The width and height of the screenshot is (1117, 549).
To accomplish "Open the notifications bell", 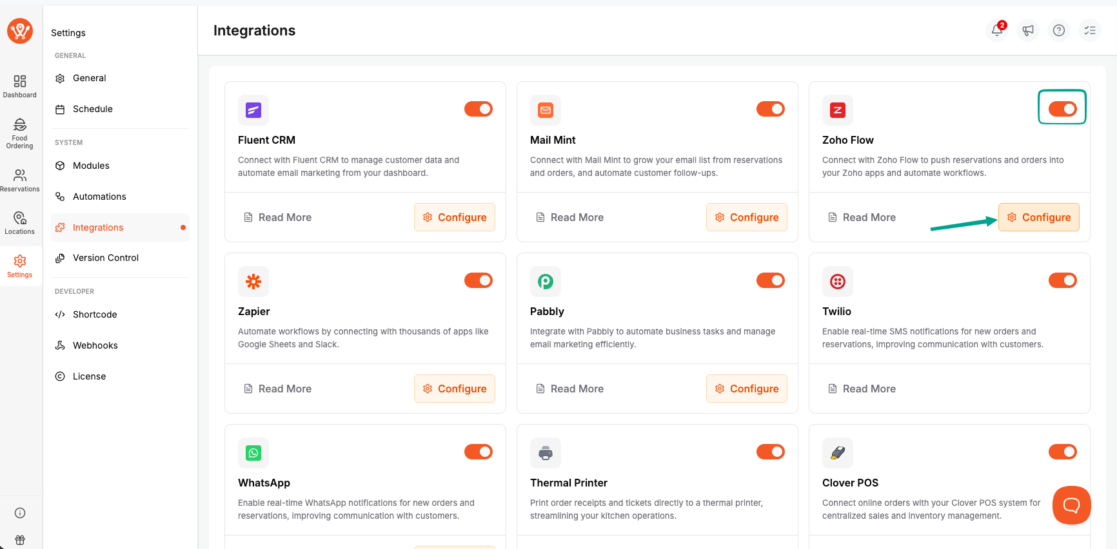I will (997, 30).
